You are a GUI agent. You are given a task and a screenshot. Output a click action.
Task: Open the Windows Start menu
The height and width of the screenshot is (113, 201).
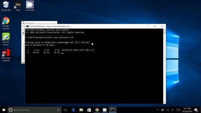4,110
